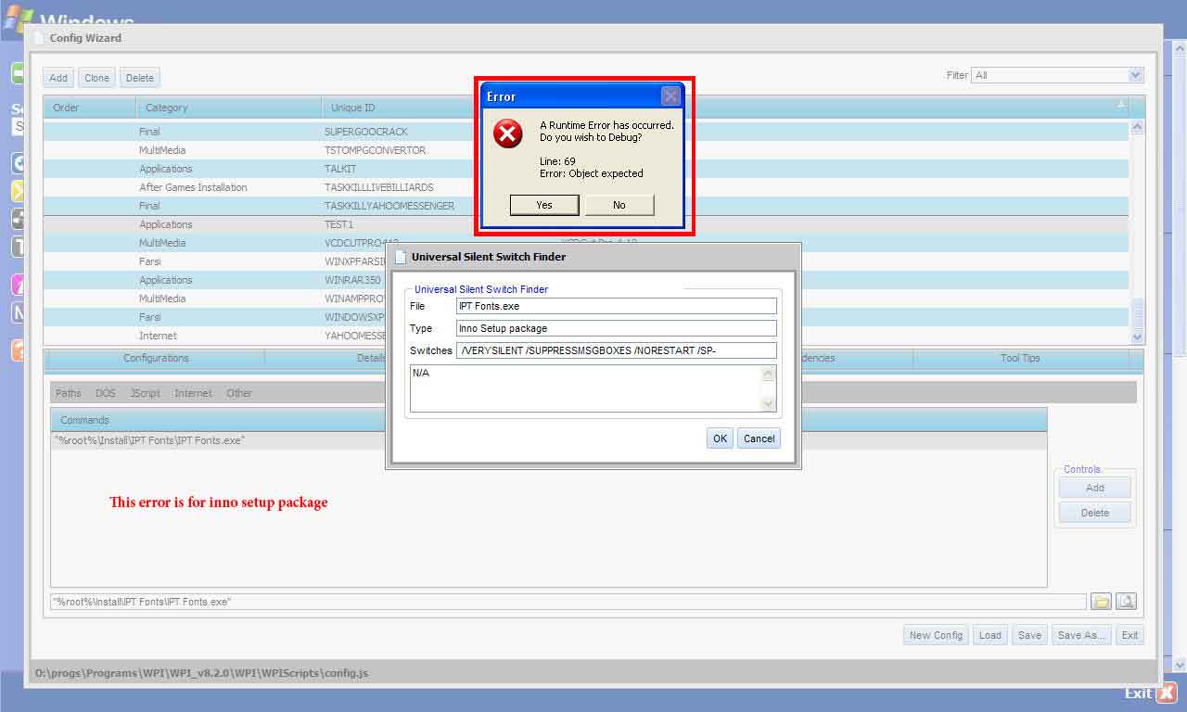Sort by the Order column header
The width and height of the screenshot is (1187, 712).
click(x=90, y=108)
